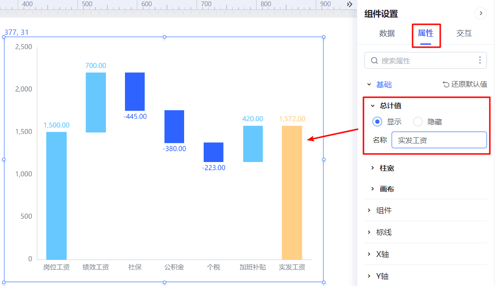
Task: Click the magnifier icon in search field
Action: 374,61
